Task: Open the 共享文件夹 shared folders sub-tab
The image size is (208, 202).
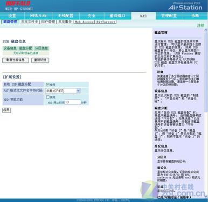Action: [30, 22]
